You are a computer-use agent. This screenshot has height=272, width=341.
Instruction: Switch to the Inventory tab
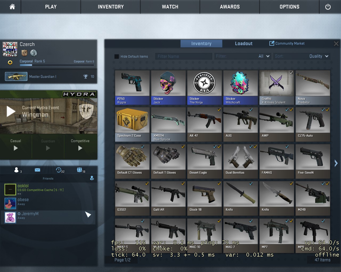pyautogui.click(x=201, y=44)
